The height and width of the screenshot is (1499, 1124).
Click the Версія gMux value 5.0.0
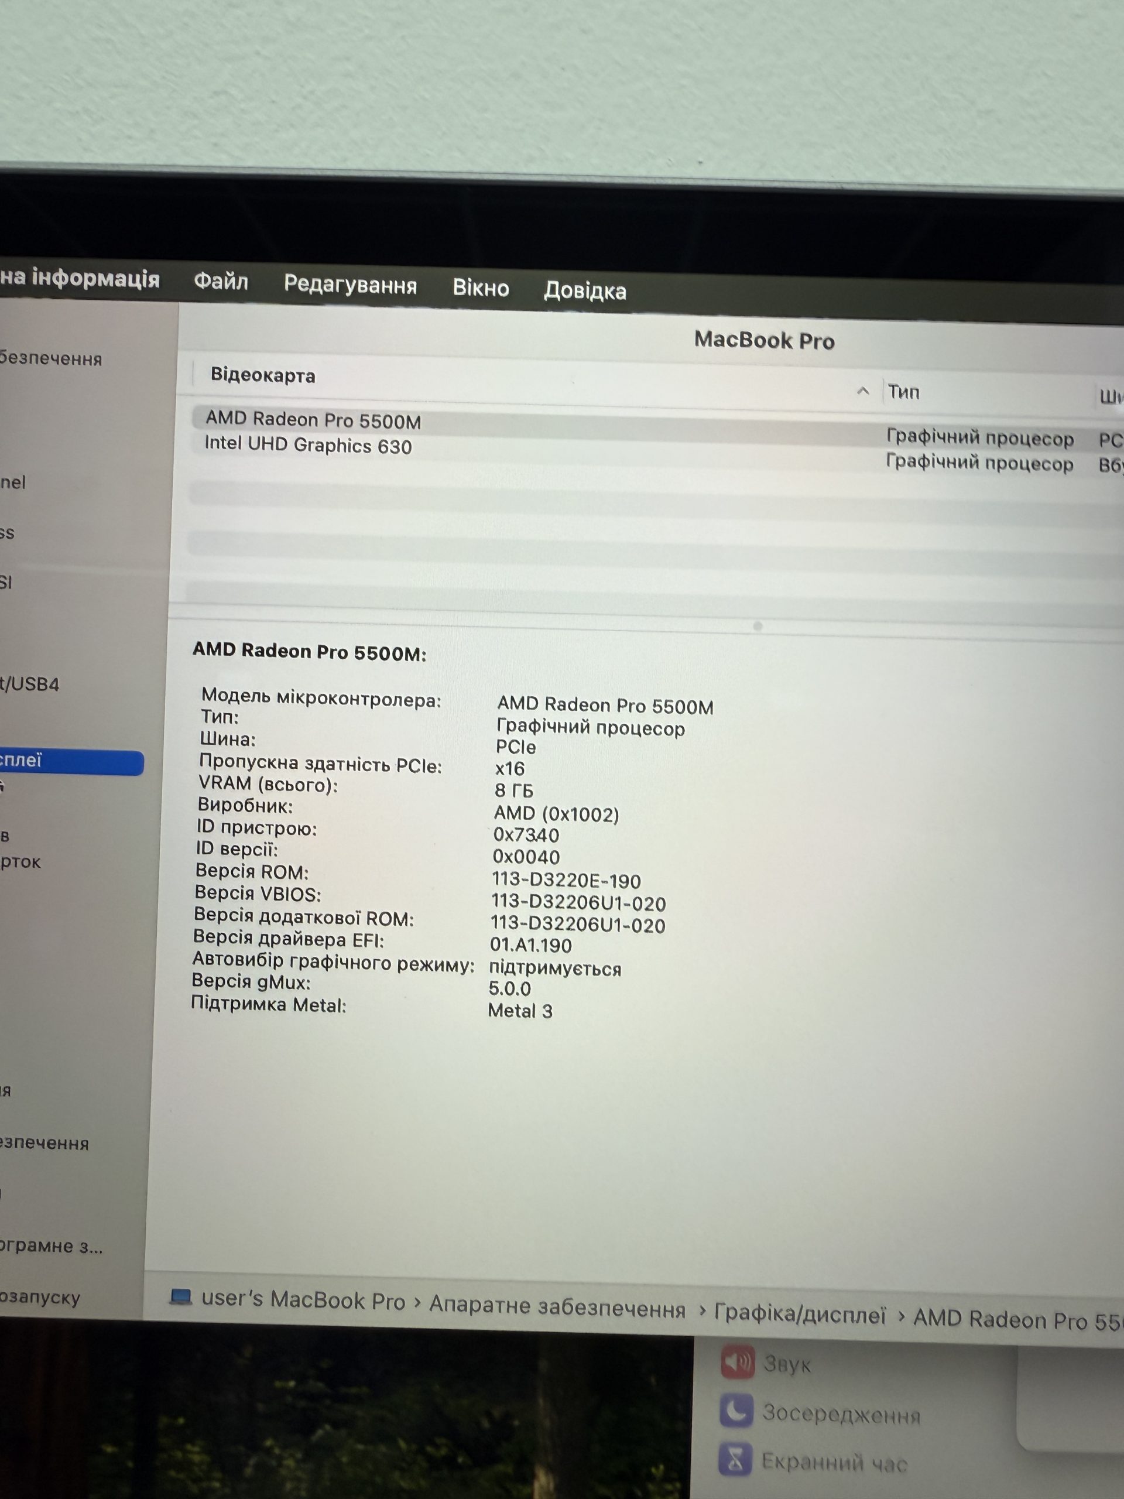tap(509, 988)
